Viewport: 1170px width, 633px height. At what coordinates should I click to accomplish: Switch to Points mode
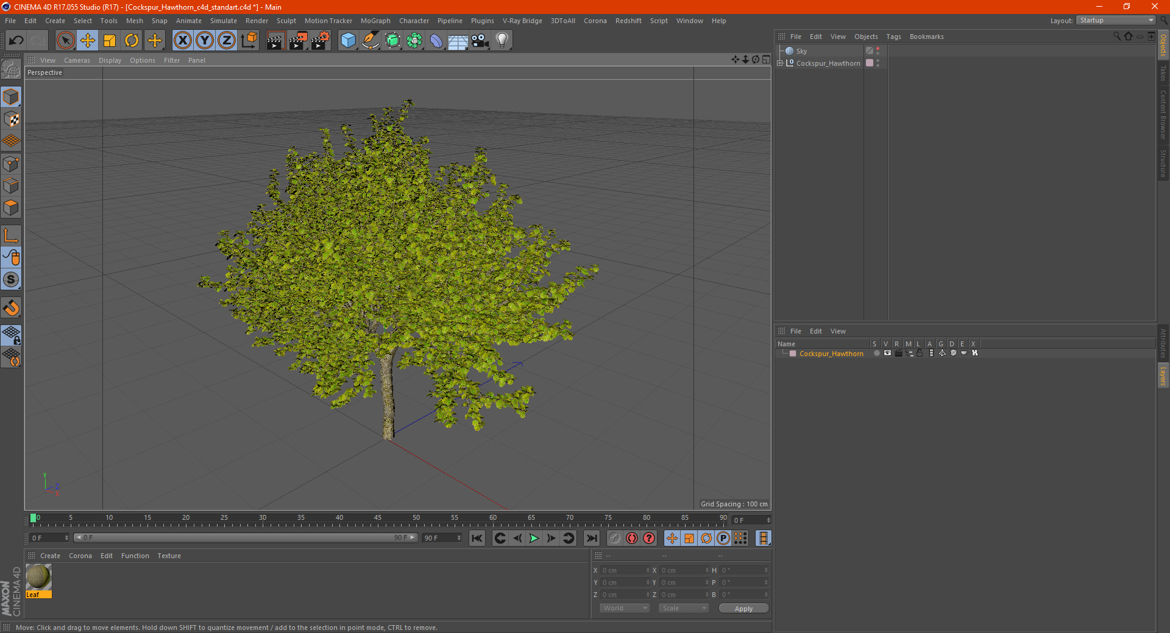click(x=11, y=164)
